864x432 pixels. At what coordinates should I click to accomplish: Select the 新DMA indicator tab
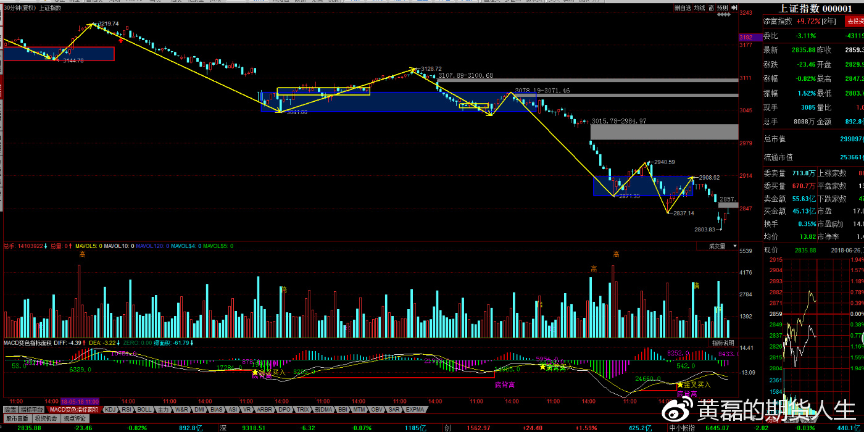323,409
